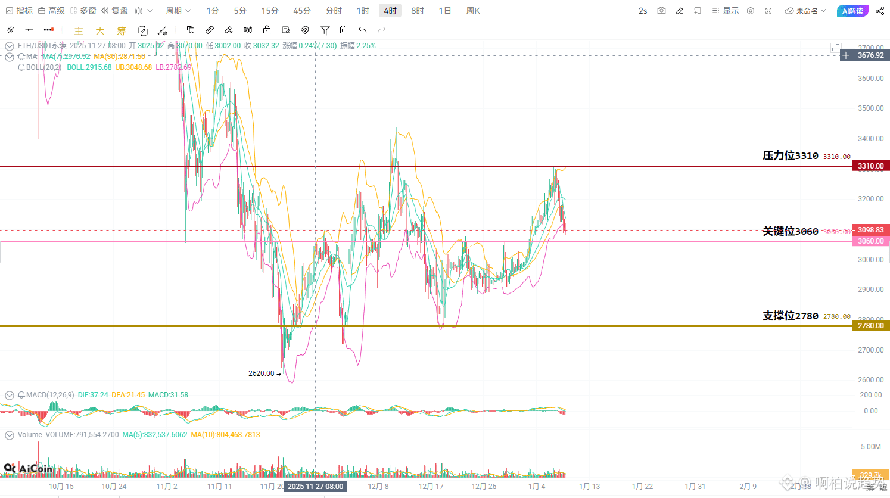Click the plus button beside 3676.92 price
Image resolution: width=890 pixels, height=498 pixels.
pyautogui.click(x=846, y=55)
